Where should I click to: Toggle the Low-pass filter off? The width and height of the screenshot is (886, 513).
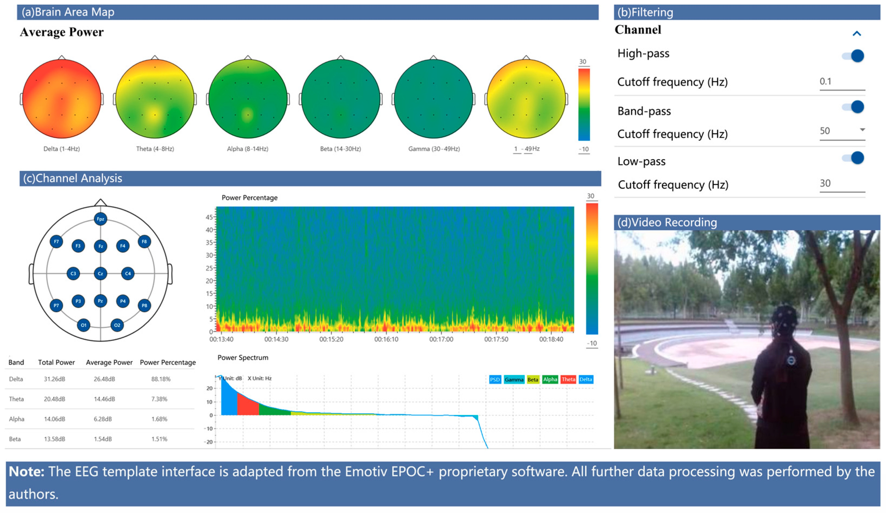click(854, 158)
